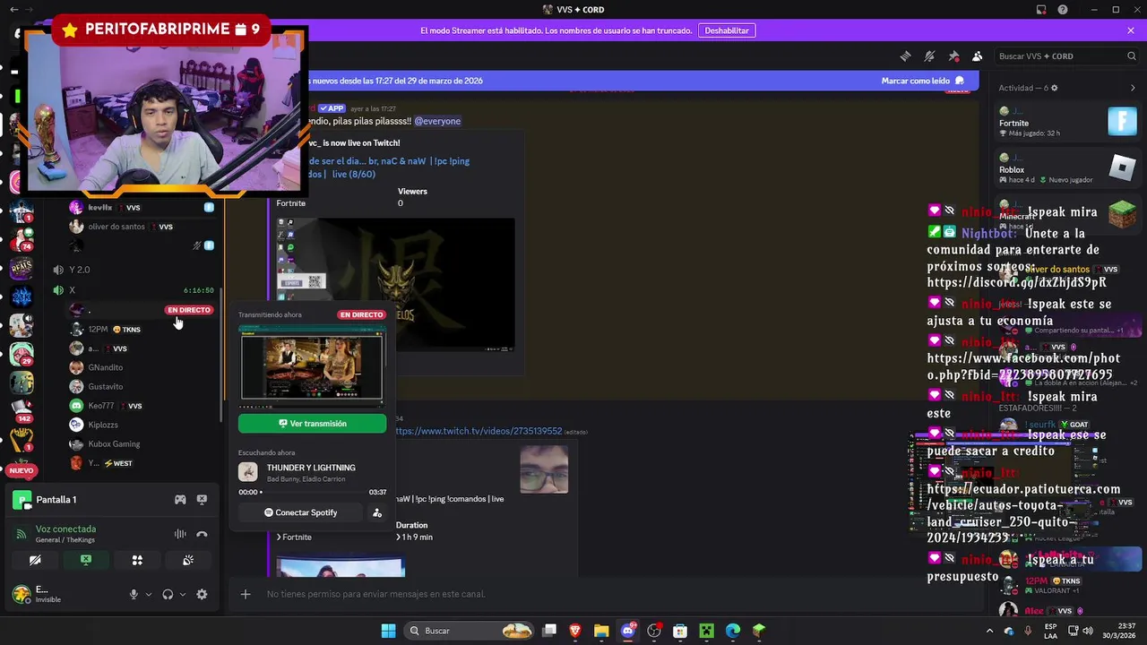Open the activities gamepad icon beside Pantalla 1
Viewport: 1147px width, 645px height.
pyautogui.click(x=180, y=500)
